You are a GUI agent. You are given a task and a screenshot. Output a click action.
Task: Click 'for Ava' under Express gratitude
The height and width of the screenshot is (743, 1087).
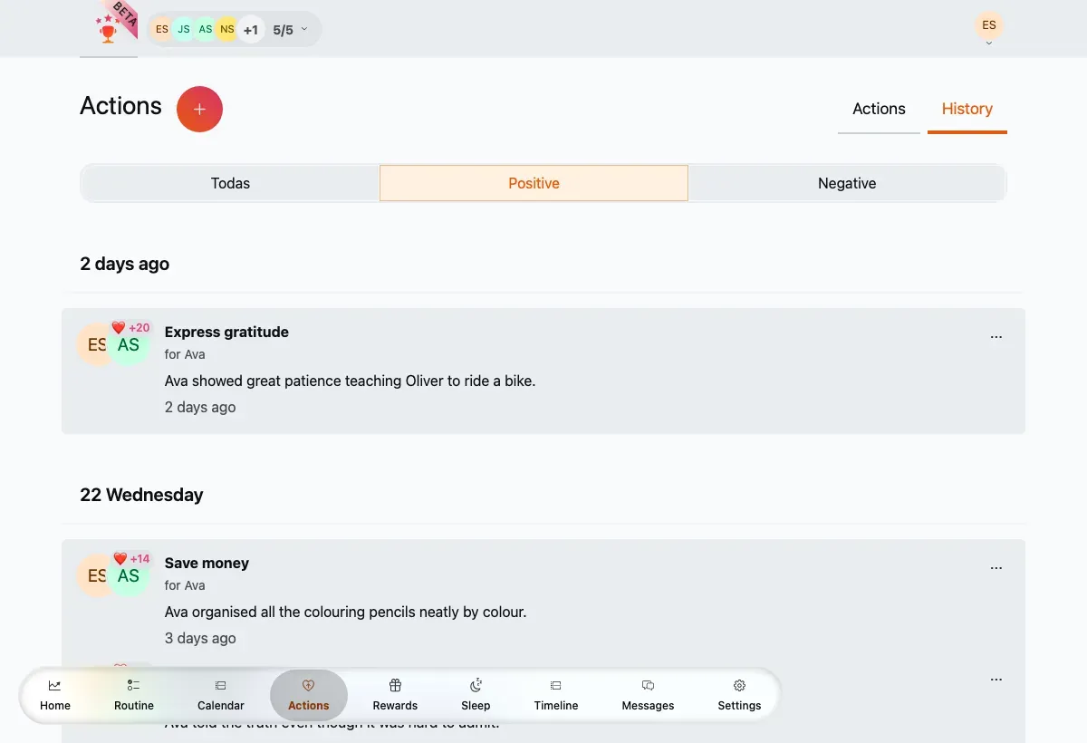(185, 354)
